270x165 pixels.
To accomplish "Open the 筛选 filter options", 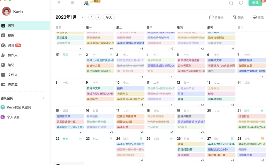I will click(238, 17).
